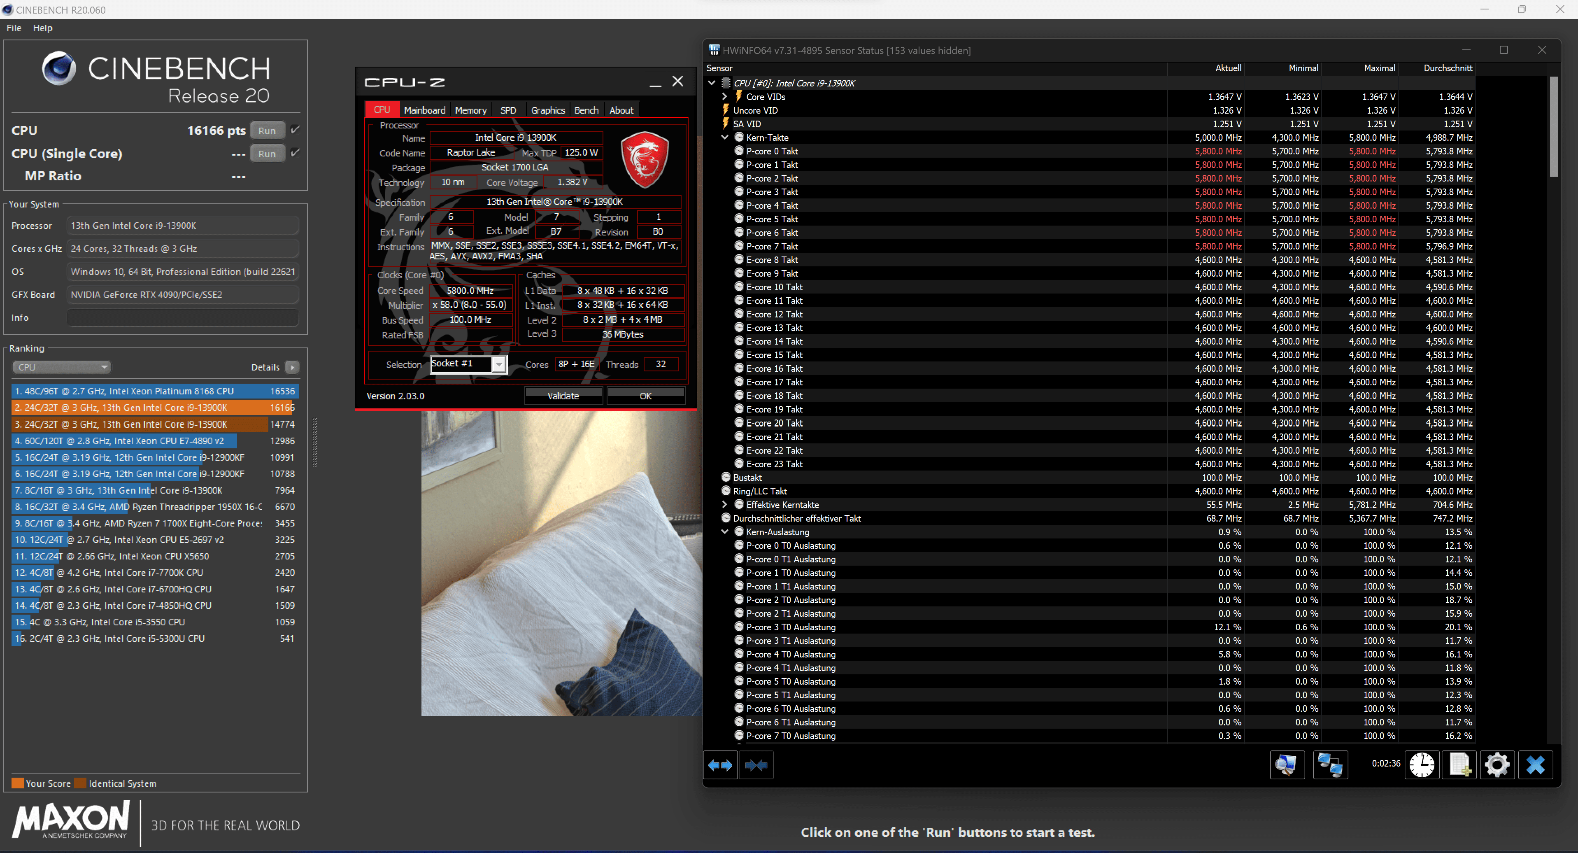
Task: Select the P-core 7 Takt sensor row
Action: tap(1090, 246)
